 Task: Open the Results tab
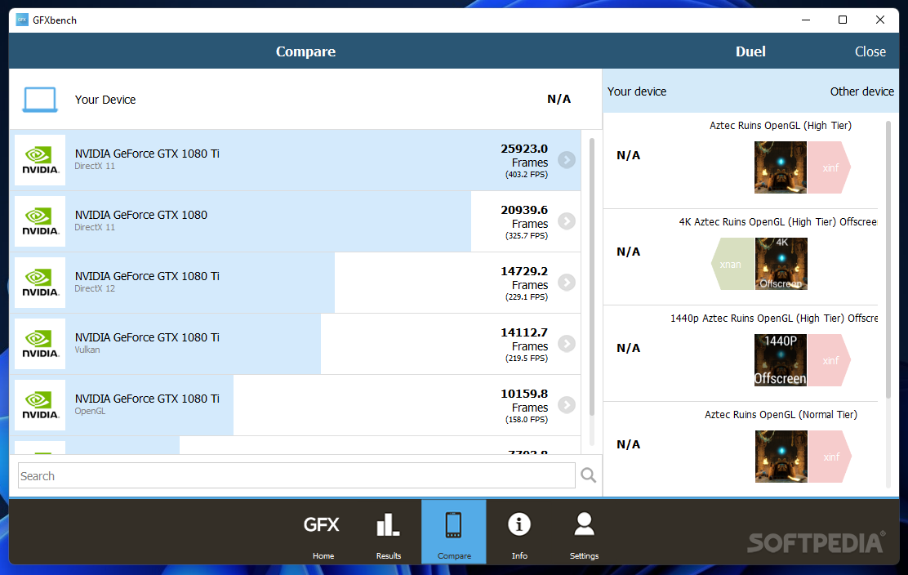388,532
